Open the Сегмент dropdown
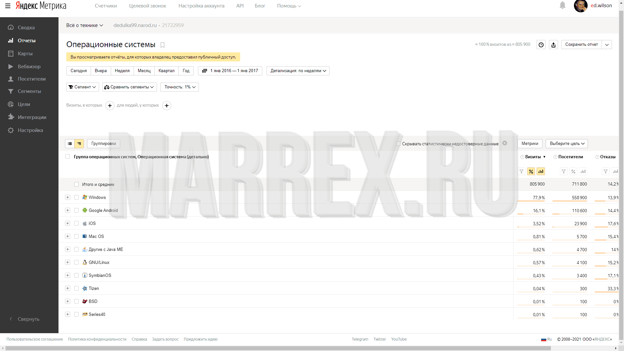The width and height of the screenshot is (624, 351). 83,87
